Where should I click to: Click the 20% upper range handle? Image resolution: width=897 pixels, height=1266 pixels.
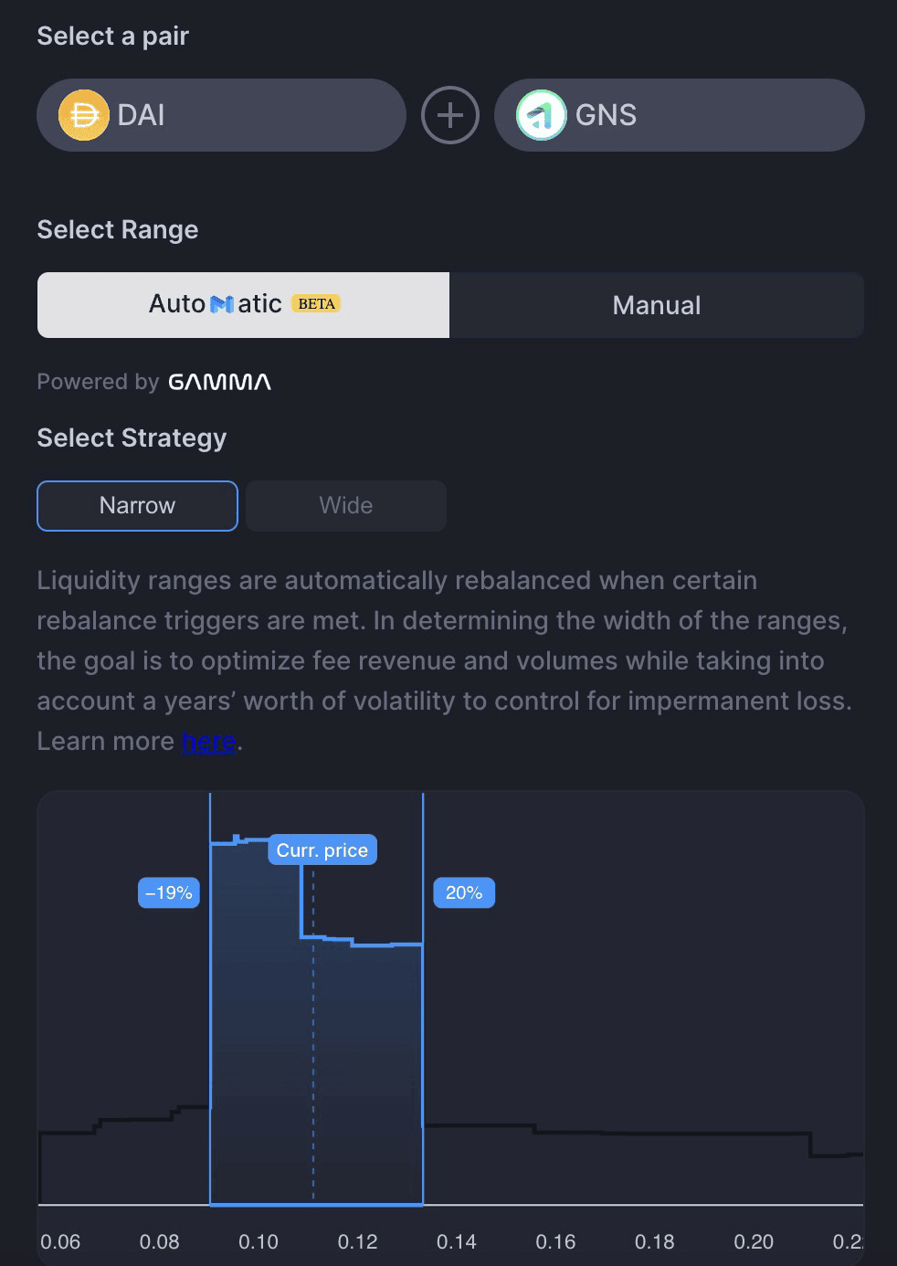click(x=464, y=892)
